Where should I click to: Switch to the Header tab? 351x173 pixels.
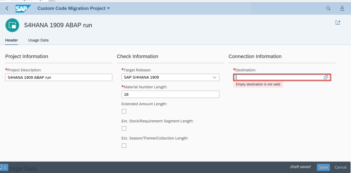[x=12, y=40]
